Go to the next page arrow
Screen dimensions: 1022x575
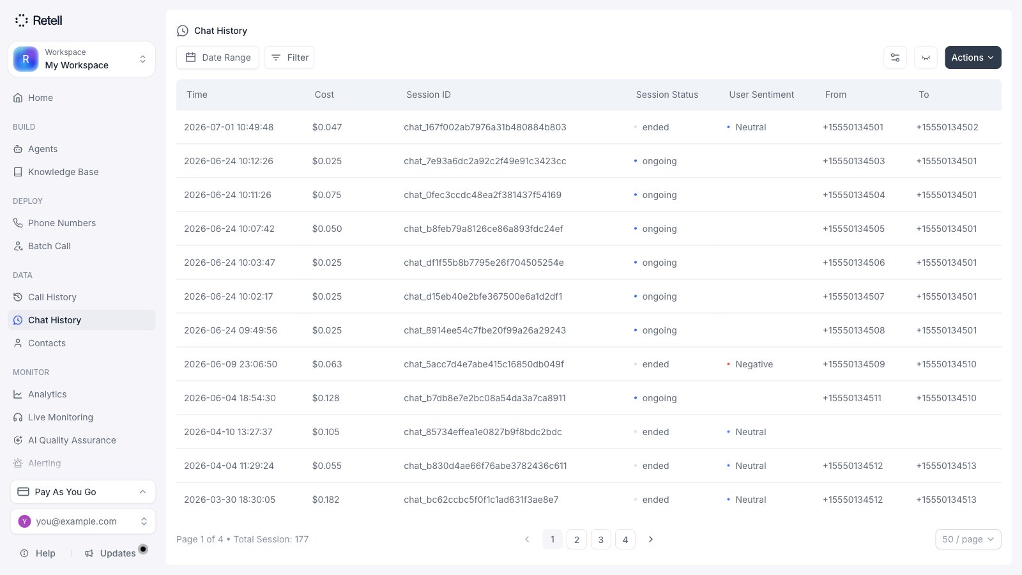click(x=651, y=539)
